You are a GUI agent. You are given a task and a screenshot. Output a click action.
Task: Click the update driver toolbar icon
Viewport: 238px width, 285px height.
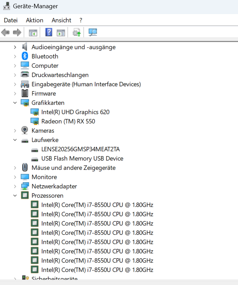point(77,33)
